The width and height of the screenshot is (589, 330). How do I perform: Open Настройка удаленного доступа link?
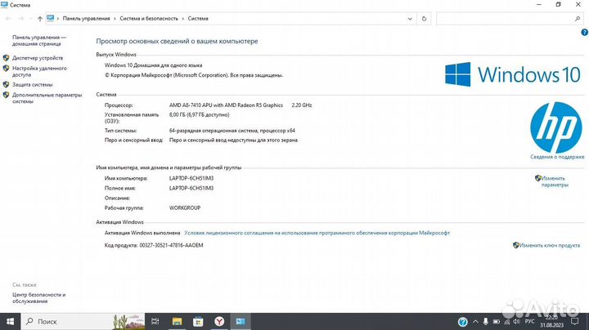point(39,71)
